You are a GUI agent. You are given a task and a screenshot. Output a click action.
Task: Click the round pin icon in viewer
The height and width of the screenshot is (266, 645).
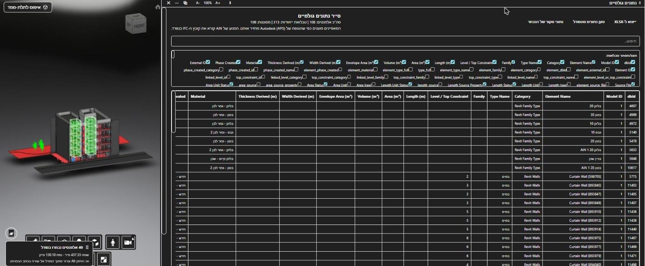(11, 233)
